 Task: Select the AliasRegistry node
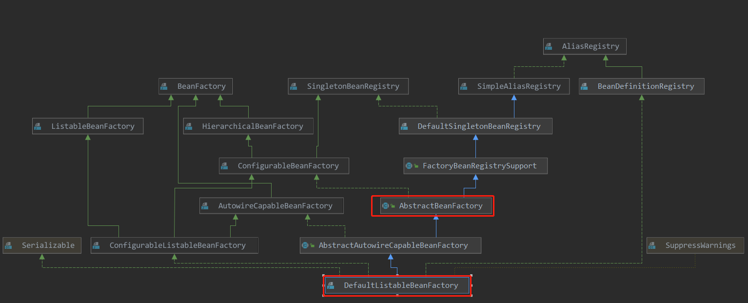(x=585, y=46)
